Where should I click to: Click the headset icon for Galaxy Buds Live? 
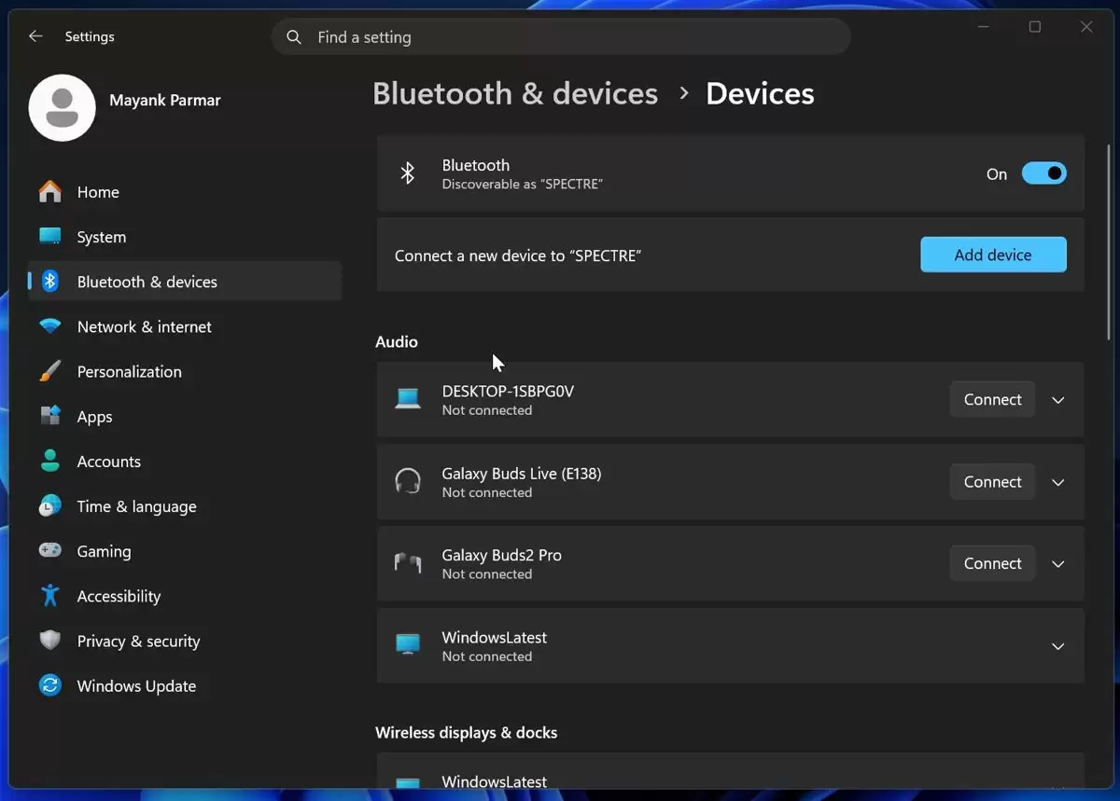click(408, 481)
